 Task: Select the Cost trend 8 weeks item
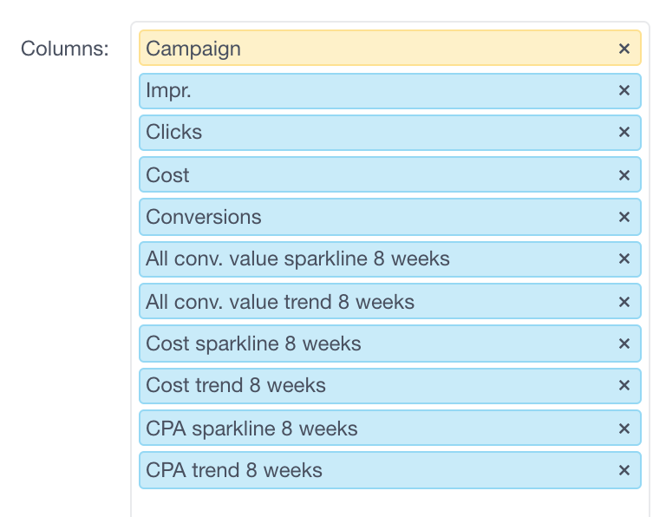click(236, 386)
